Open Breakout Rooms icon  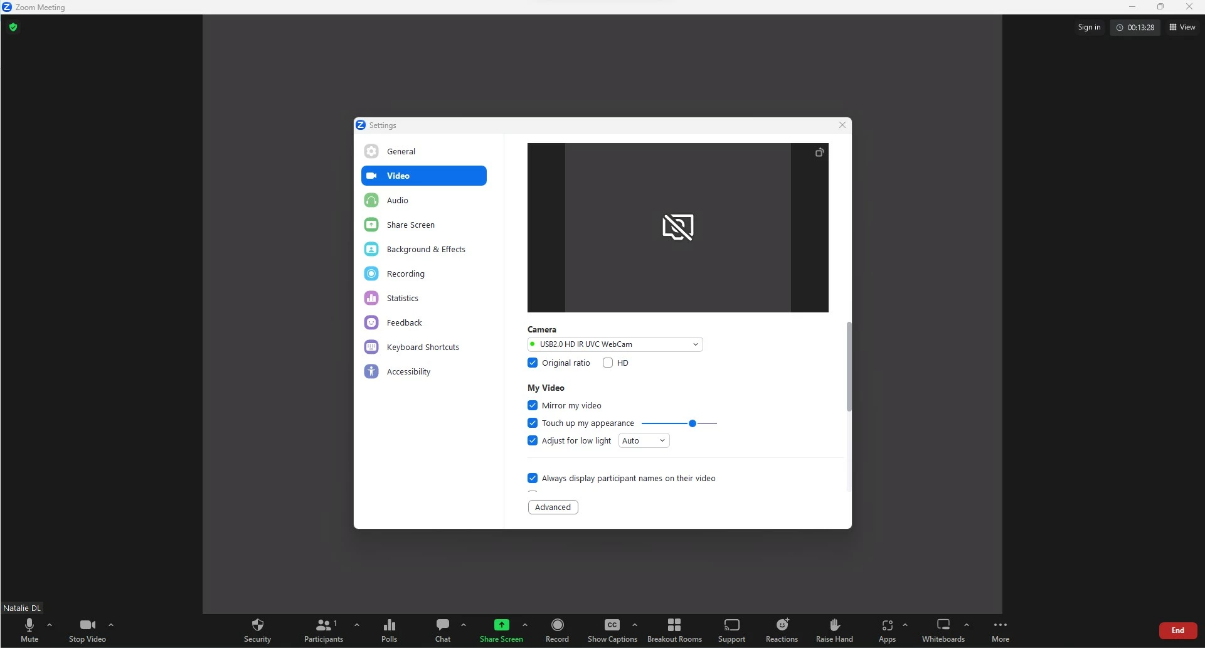(674, 625)
